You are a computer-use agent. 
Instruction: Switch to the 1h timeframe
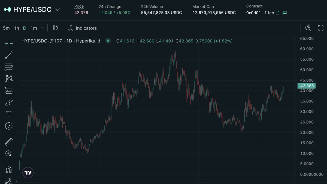coord(17,28)
